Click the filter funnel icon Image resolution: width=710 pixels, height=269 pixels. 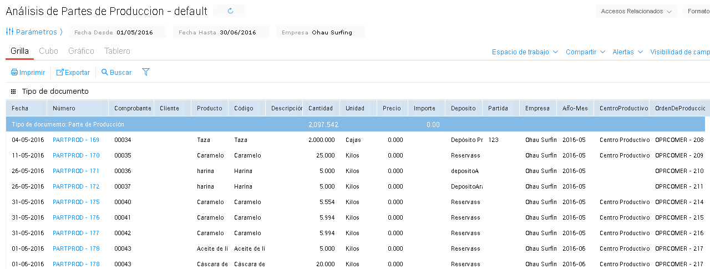146,72
